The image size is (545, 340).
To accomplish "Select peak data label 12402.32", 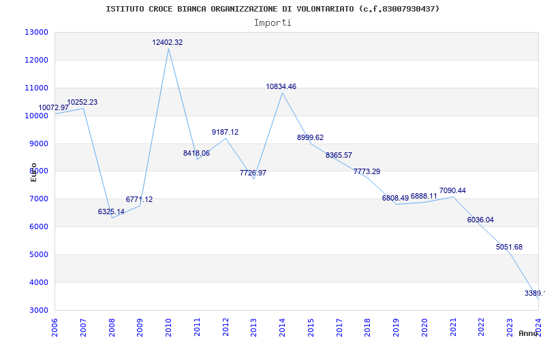I will tap(167, 42).
